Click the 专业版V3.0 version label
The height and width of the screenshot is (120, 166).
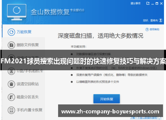point(77,10)
